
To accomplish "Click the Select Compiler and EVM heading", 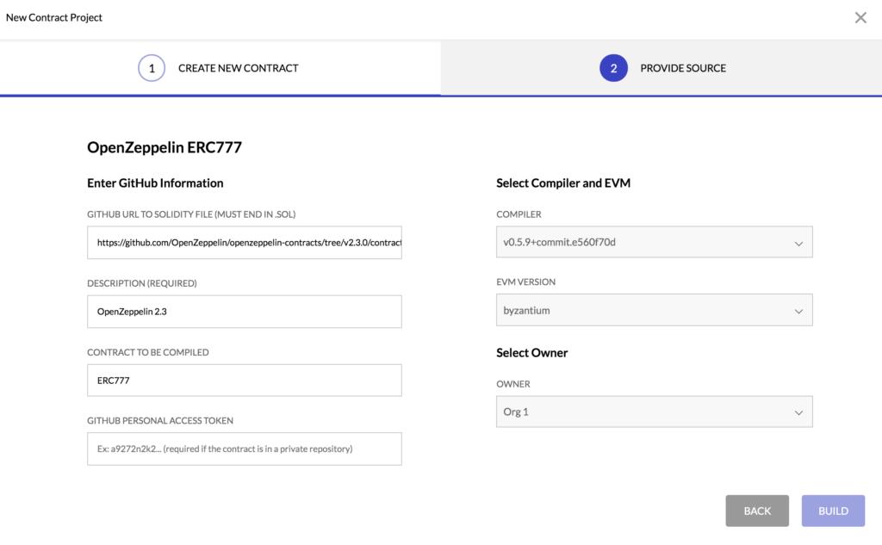I will click(x=563, y=183).
